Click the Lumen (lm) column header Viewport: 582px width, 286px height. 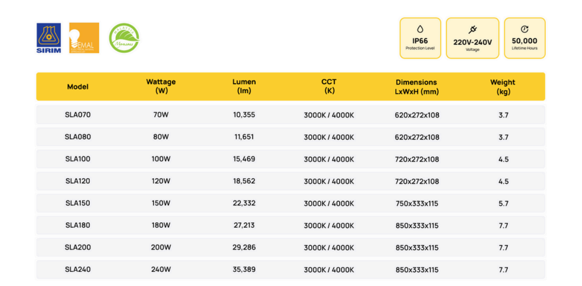pyautogui.click(x=244, y=86)
